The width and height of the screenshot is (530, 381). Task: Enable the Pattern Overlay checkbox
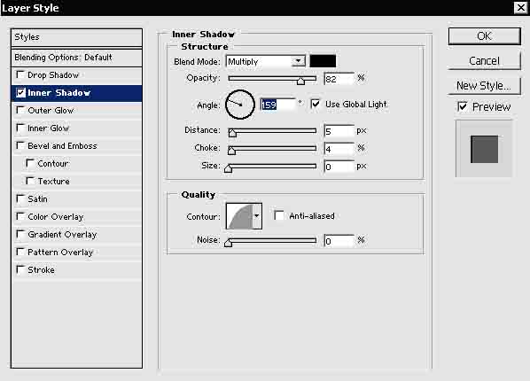[x=20, y=252]
